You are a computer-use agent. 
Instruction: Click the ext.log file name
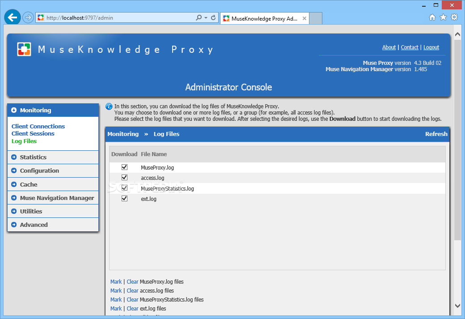pyautogui.click(x=148, y=199)
